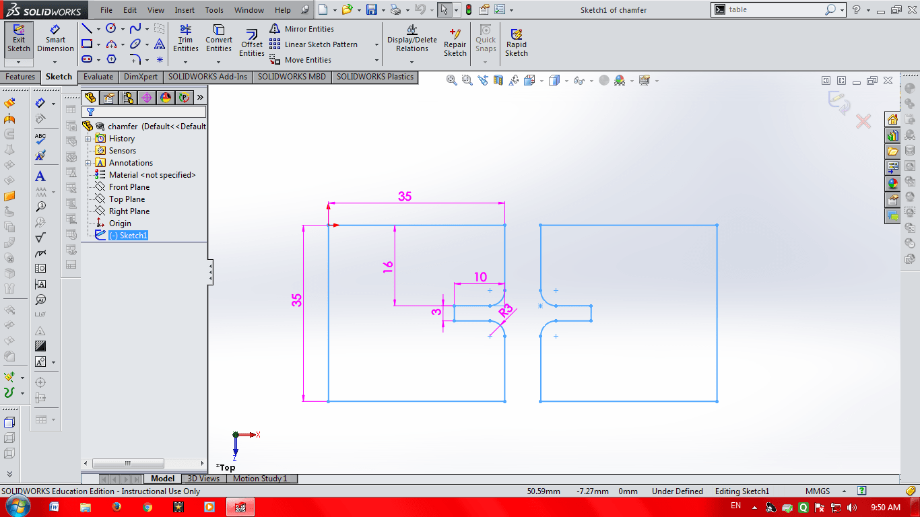The image size is (920, 517).
Task: Open dropdown under Exit Sketch
Action: [18, 62]
